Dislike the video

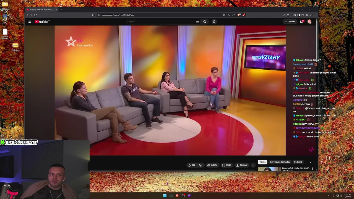201,165
